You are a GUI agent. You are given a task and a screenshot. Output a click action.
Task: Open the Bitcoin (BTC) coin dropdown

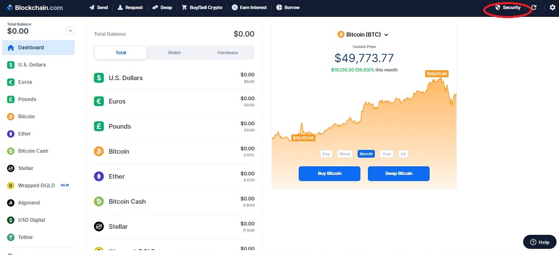pos(363,34)
